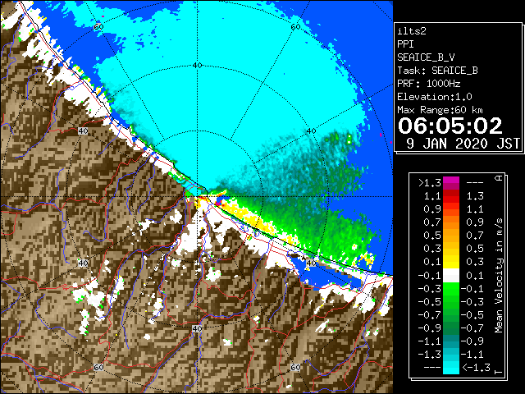
Task: Click the Max Range:60 km text
Action: (x=440, y=110)
